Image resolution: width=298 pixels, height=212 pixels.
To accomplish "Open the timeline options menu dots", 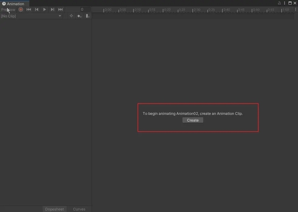I will tap(296, 10).
